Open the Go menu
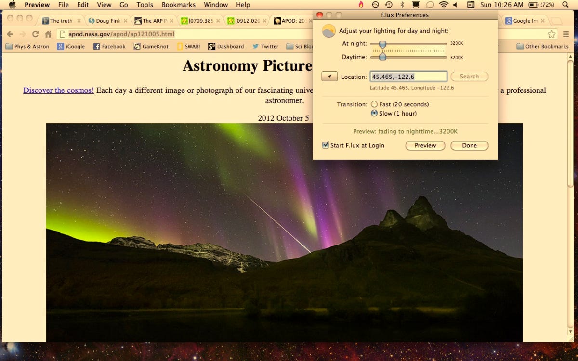Viewport: 578px width, 361px height. tap(124, 5)
